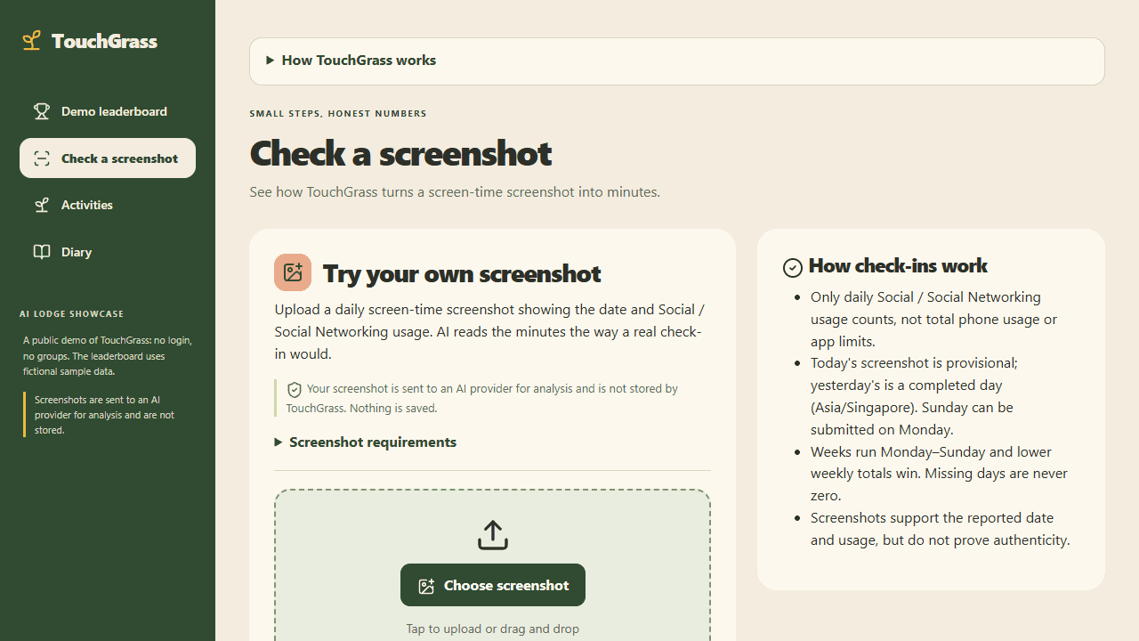
Task: Click the orange image icon beside Try your own screenshot
Action: (293, 272)
